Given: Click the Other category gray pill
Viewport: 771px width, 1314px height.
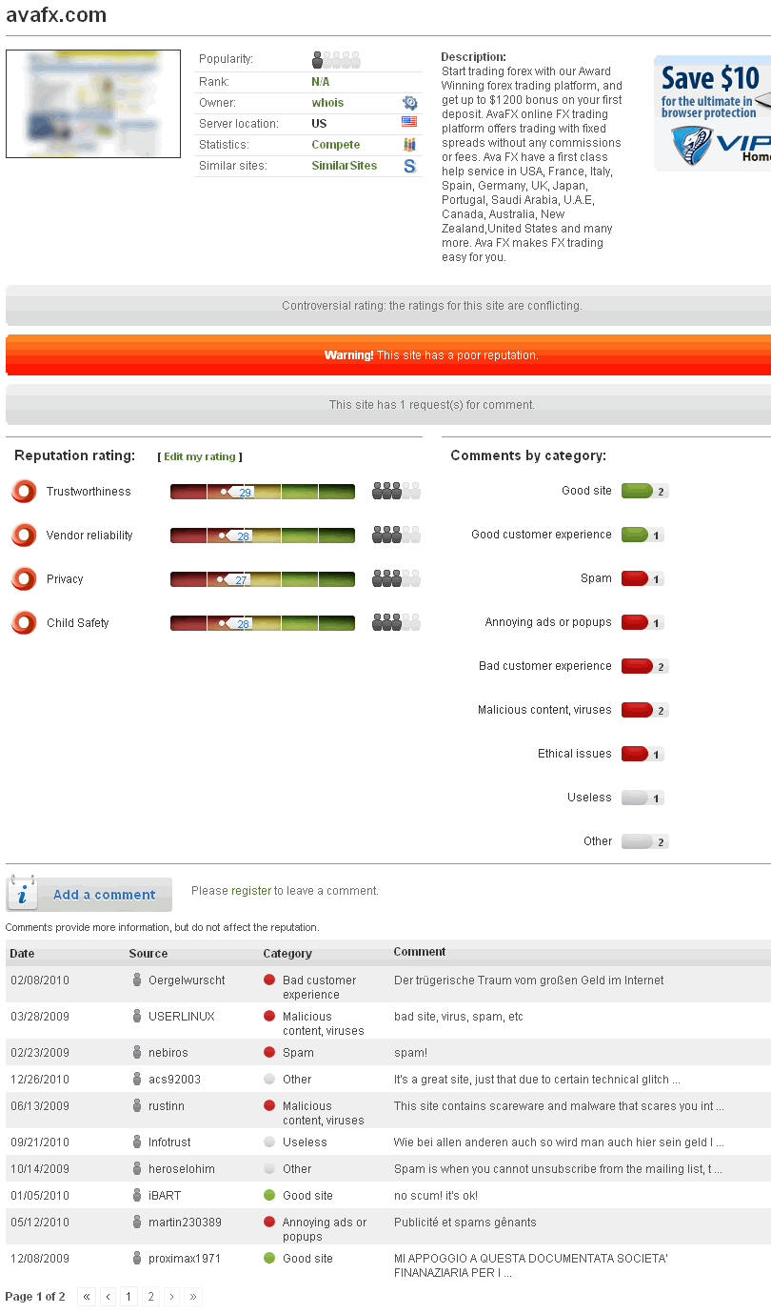Looking at the screenshot, I should tap(644, 841).
